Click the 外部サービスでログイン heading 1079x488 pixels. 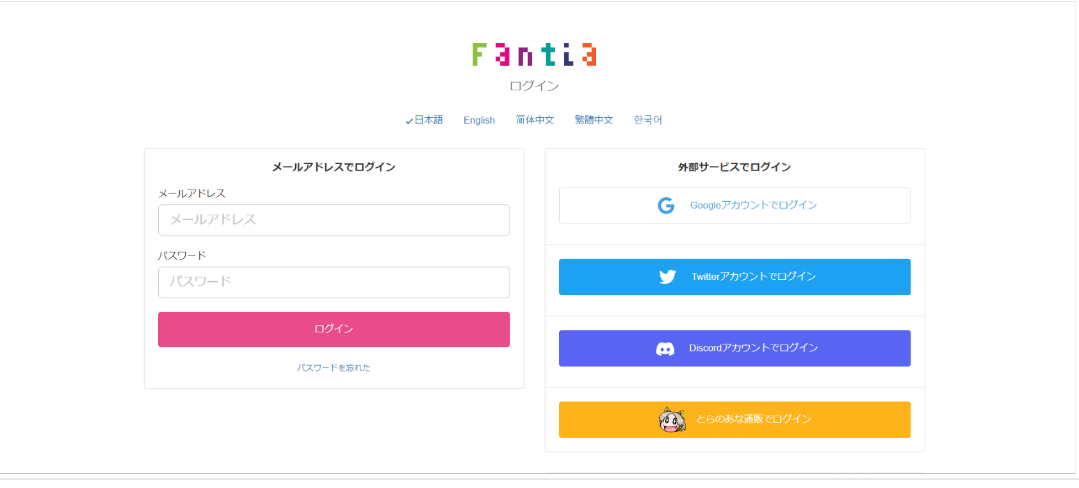(734, 167)
